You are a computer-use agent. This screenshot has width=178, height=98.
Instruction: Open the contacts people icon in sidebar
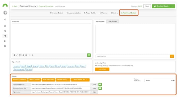pyautogui.click(x=5, y=31)
